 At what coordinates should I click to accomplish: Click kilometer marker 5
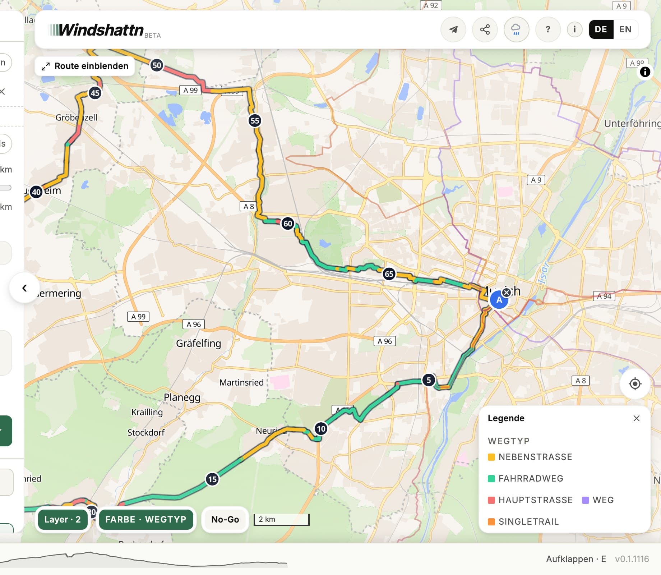(429, 380)
